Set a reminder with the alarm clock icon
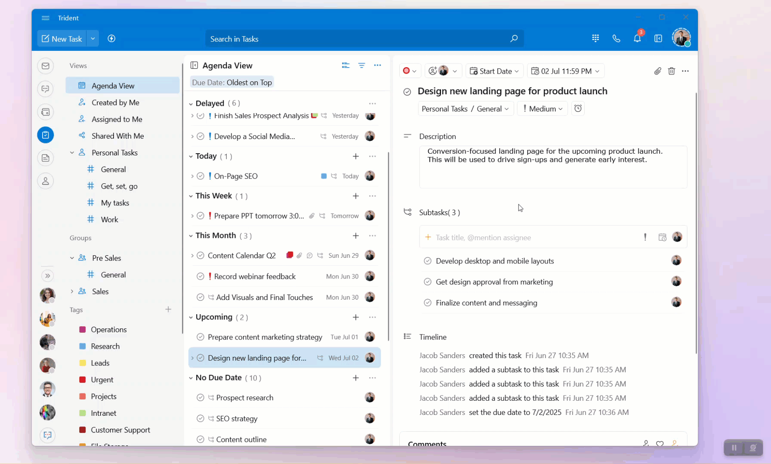The width and height of the screenshot is (771, 464). (578, 108)
